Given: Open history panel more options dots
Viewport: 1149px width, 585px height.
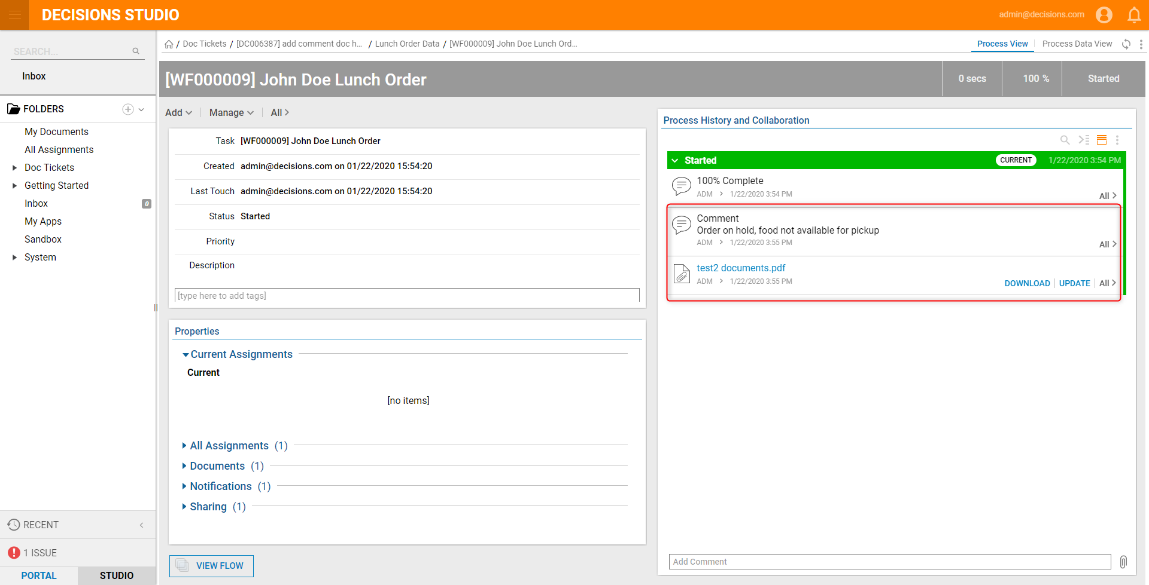Looking at the screenshot, I should click(1117, 140).
